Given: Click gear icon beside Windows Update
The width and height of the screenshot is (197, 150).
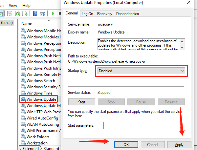Looking at the screenshot, I should (23, 99).
